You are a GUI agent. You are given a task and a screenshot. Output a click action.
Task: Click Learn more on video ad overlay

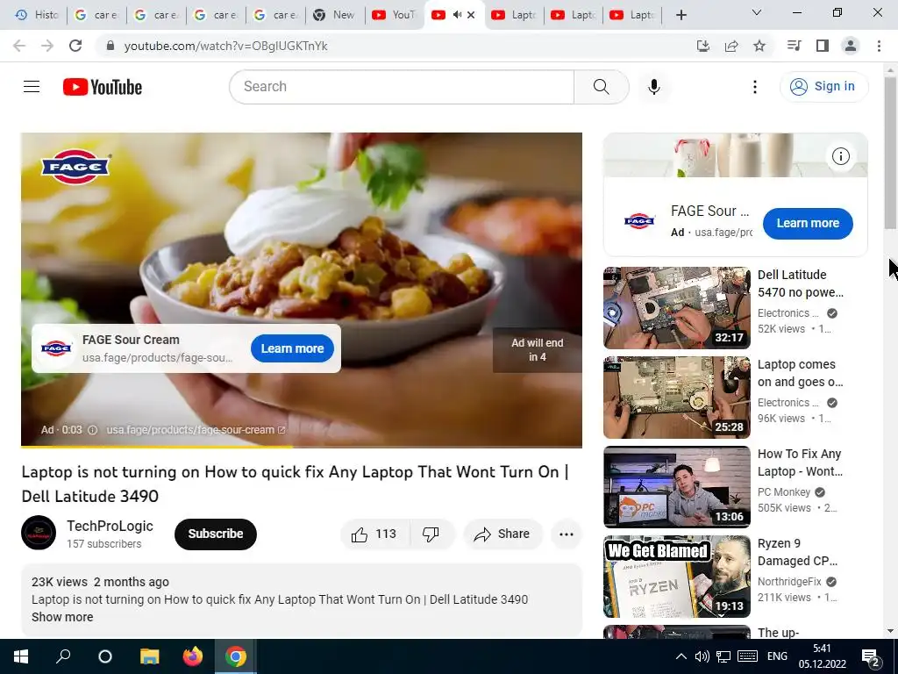pos(292,348)
